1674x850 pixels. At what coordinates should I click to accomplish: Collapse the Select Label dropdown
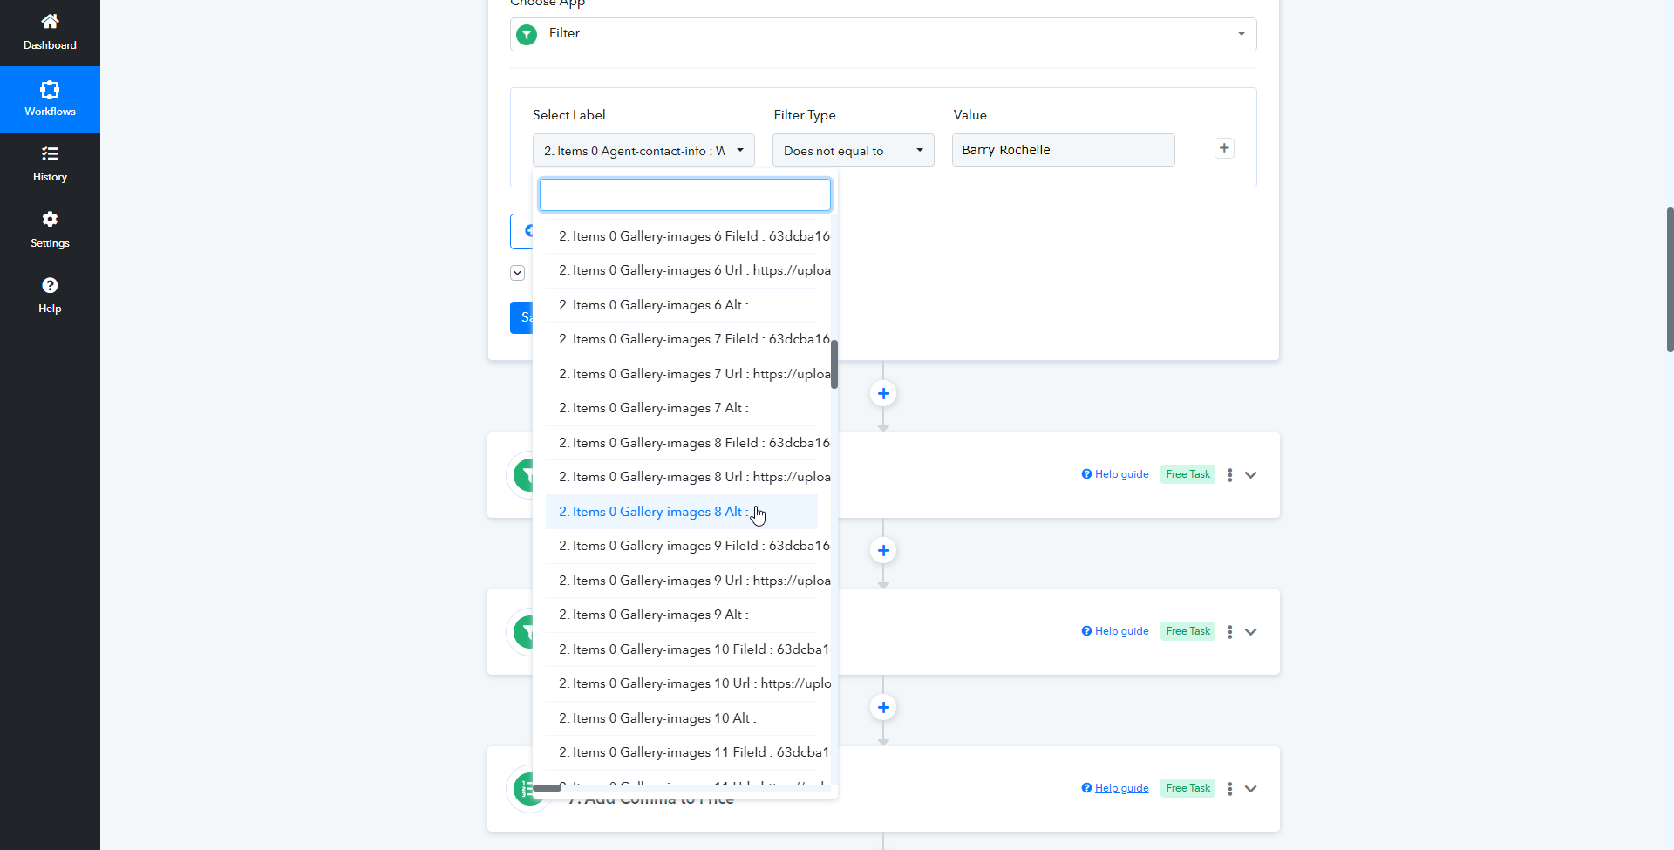643,150
